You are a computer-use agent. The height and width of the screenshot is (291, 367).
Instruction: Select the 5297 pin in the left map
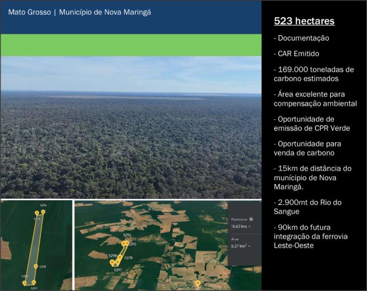pos(33,282)
